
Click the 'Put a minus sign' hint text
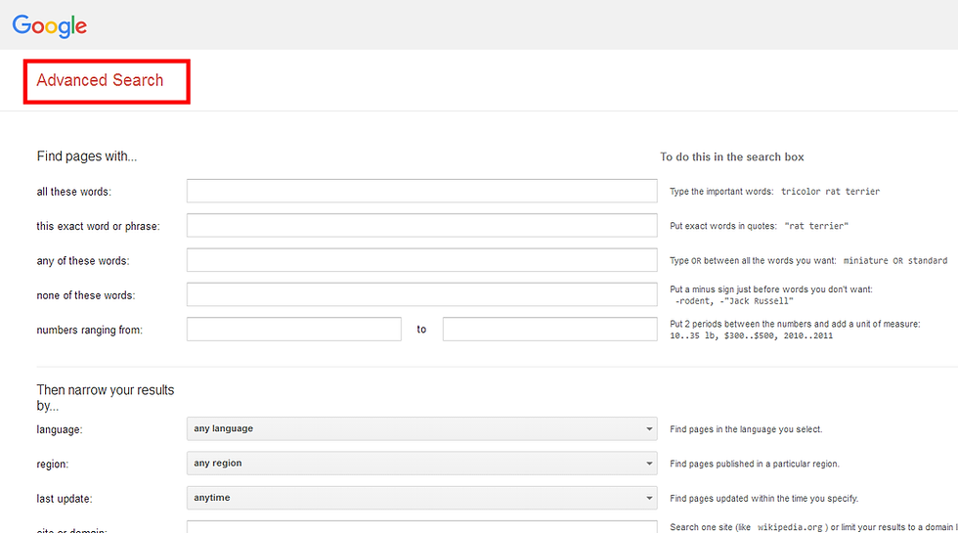pos(771,289)
